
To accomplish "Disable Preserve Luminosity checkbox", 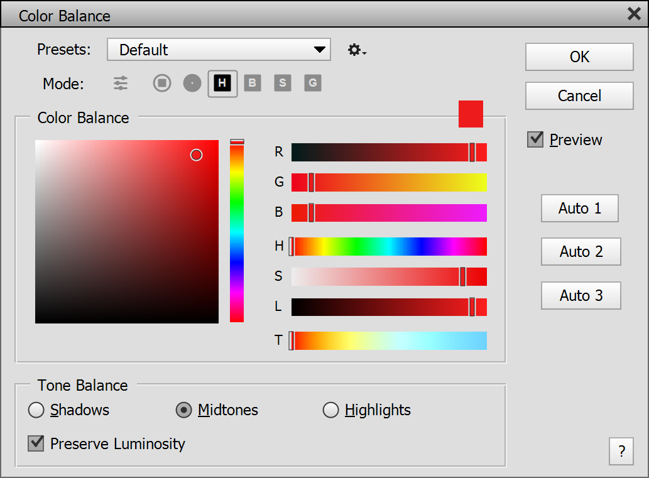I will [36, 443].
